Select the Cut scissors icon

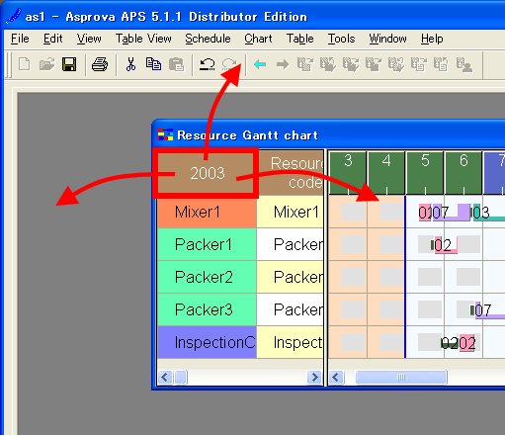[130, 64]
